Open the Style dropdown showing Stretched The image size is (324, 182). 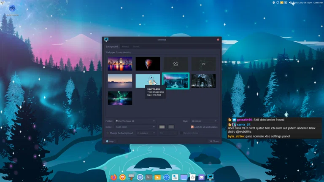204,121
